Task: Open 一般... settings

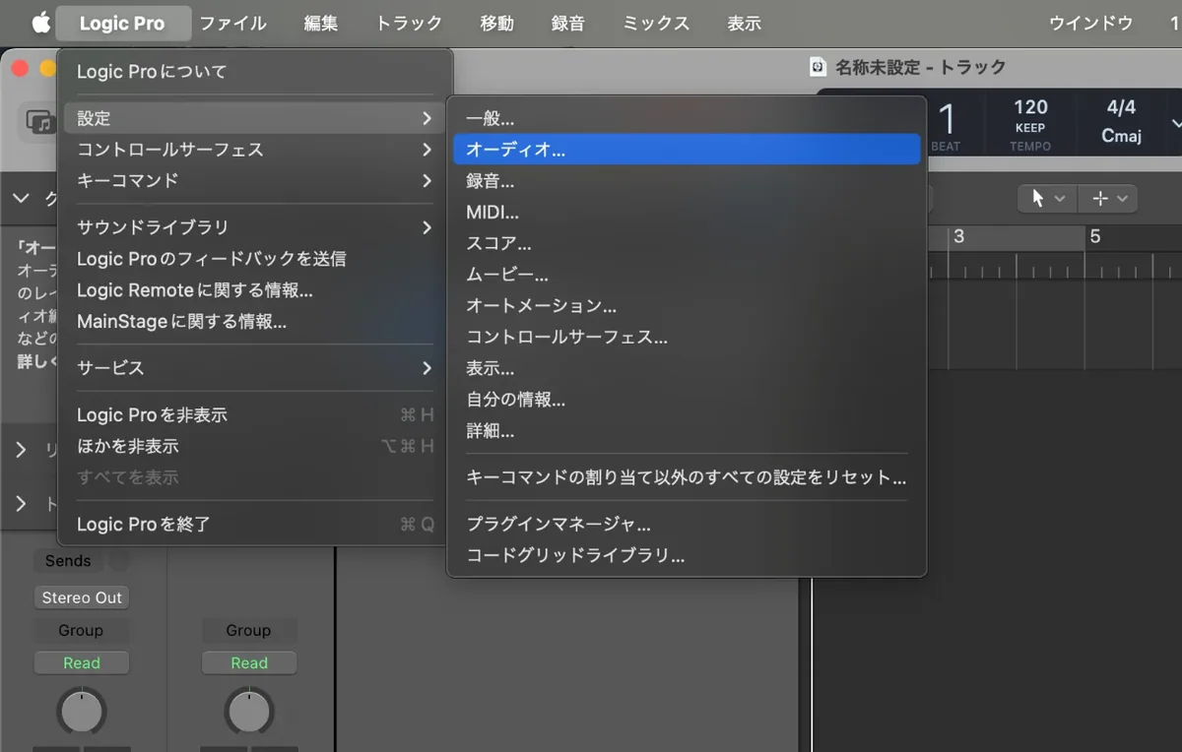Action: click(687, 118)
